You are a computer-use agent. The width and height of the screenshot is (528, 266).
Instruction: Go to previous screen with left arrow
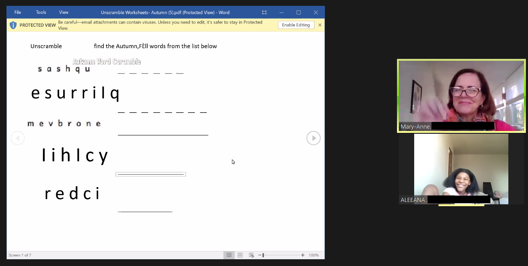point(18,138)
